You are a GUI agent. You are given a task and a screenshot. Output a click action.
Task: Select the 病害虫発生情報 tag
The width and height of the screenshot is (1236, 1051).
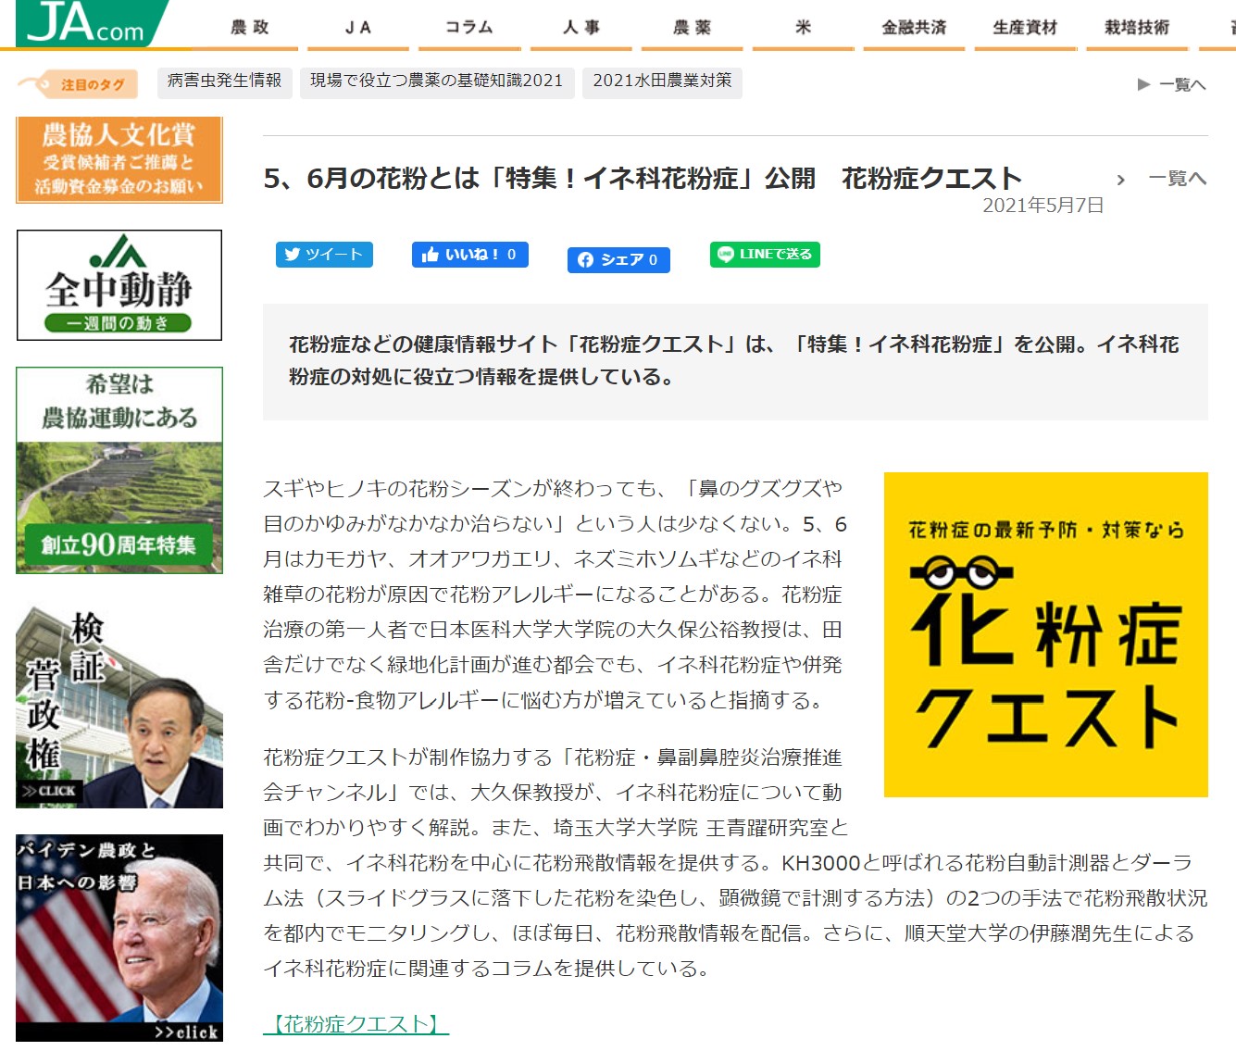click(x=225, y=81)
